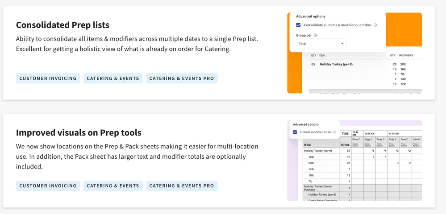Image resolution: width=446 pixels, height=214 pixels.
Task: Uncheck Consolidate all items & modifier quantities
Action: click(x=298, y=25)
